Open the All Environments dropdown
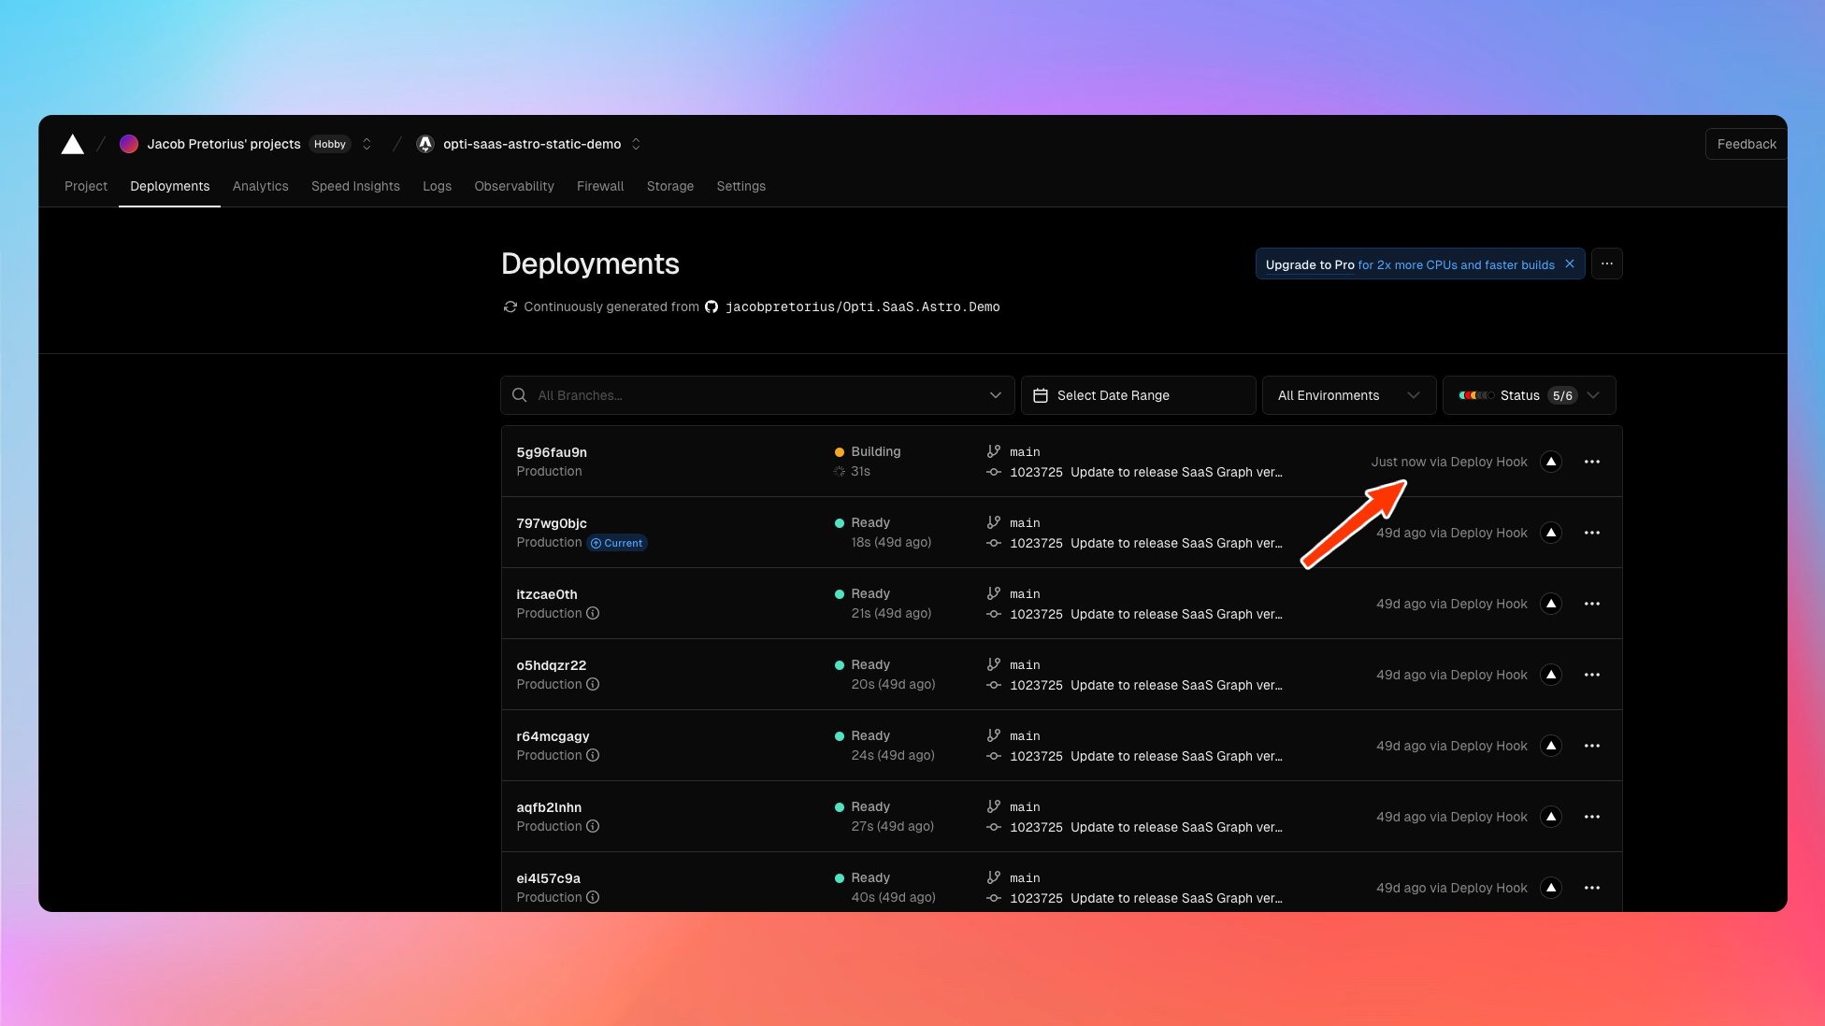This screenshot has width=1825, height=1026. coord(1347,395)
